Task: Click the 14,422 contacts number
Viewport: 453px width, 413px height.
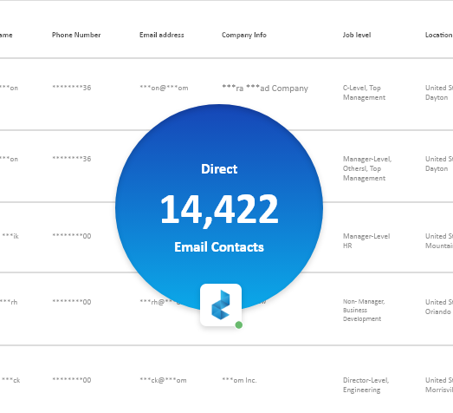Action: click(219, 209)
